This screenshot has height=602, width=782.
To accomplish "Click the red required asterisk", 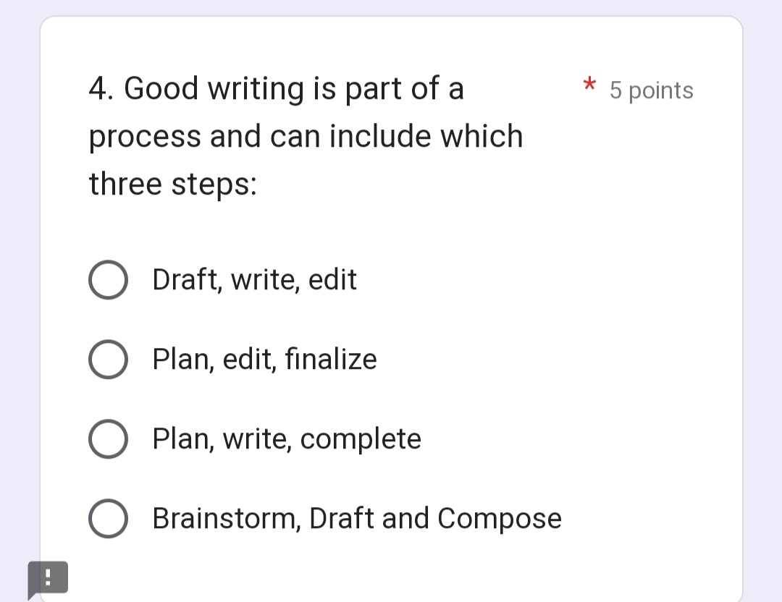I will (589, 85).
